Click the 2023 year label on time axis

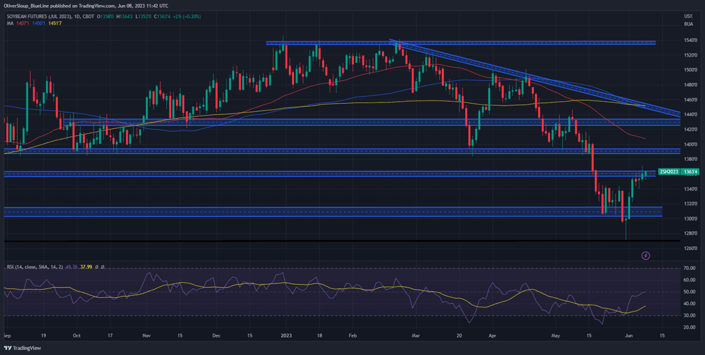[286, 336]
